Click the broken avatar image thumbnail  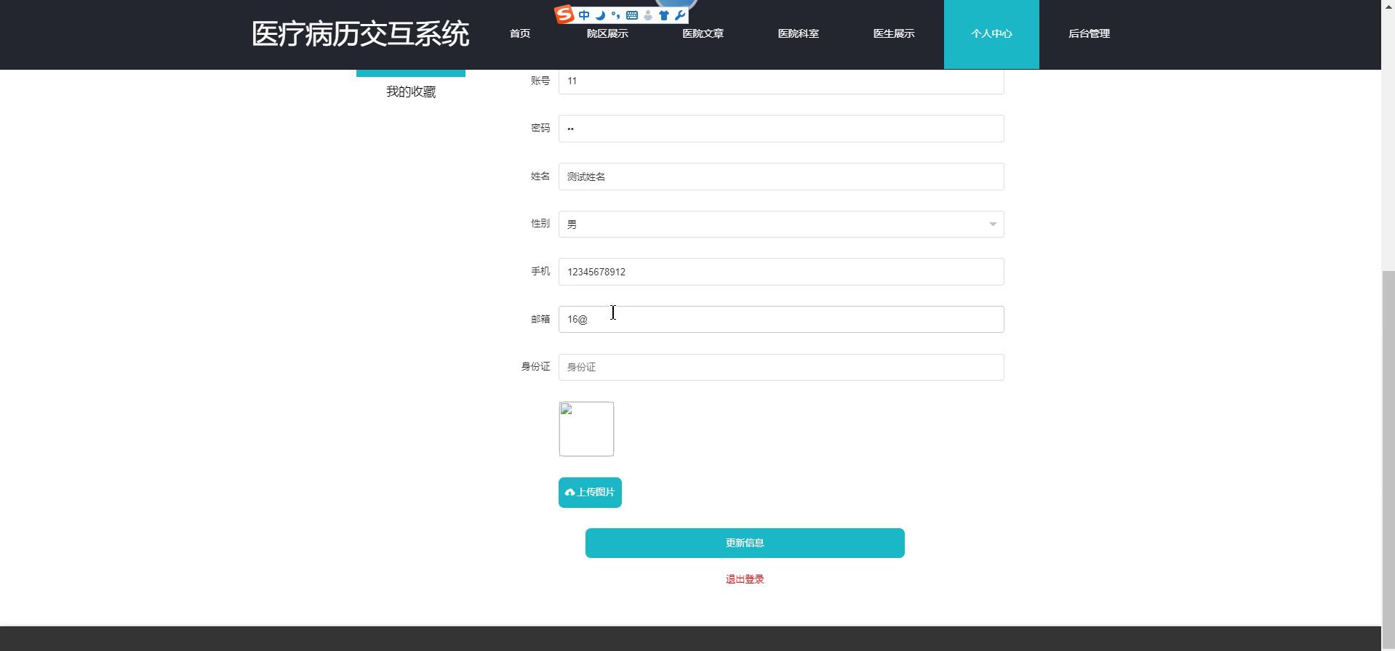tap(586, 429)
